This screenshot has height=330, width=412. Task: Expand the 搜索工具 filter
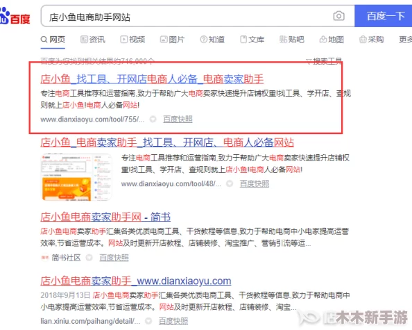[324, 61]
